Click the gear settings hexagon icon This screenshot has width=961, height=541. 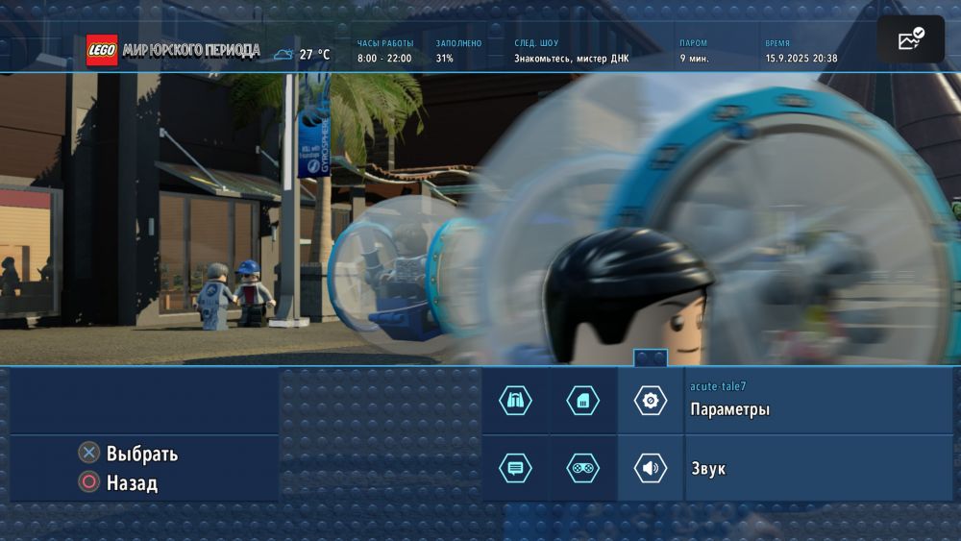click(651, 401)
